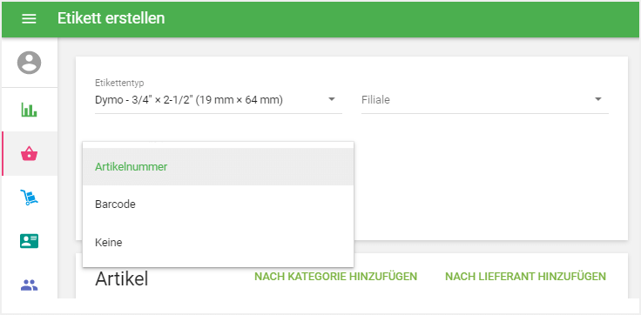Click the Etikett erstellen page title
The image size is (641, 315).
click(111, 18)
